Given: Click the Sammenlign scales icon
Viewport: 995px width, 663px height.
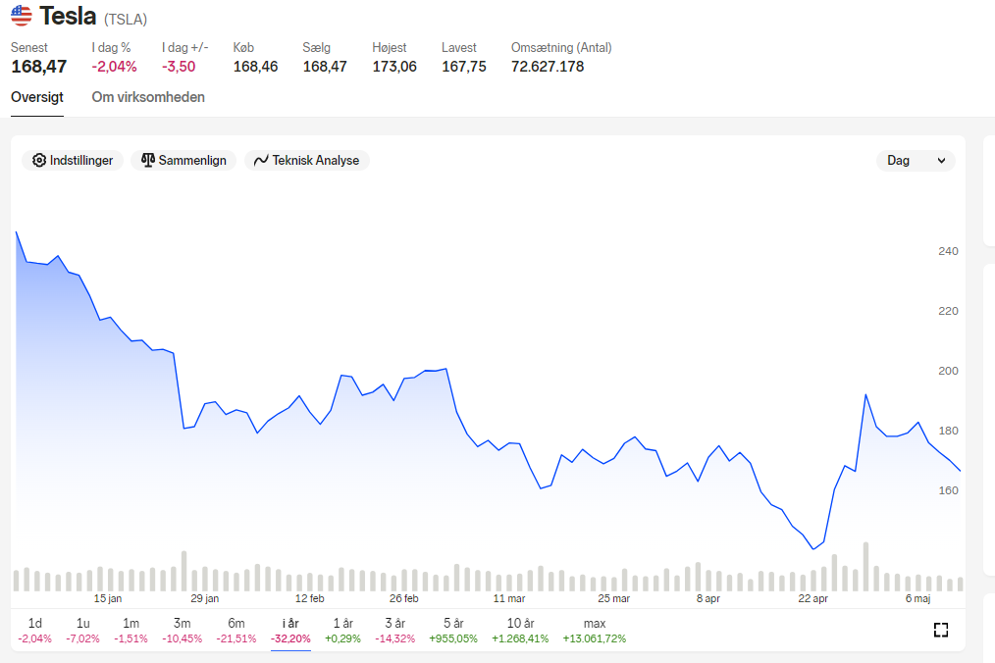Looking at the screenshot, I should pyautogui.click(x=148, y=161).
